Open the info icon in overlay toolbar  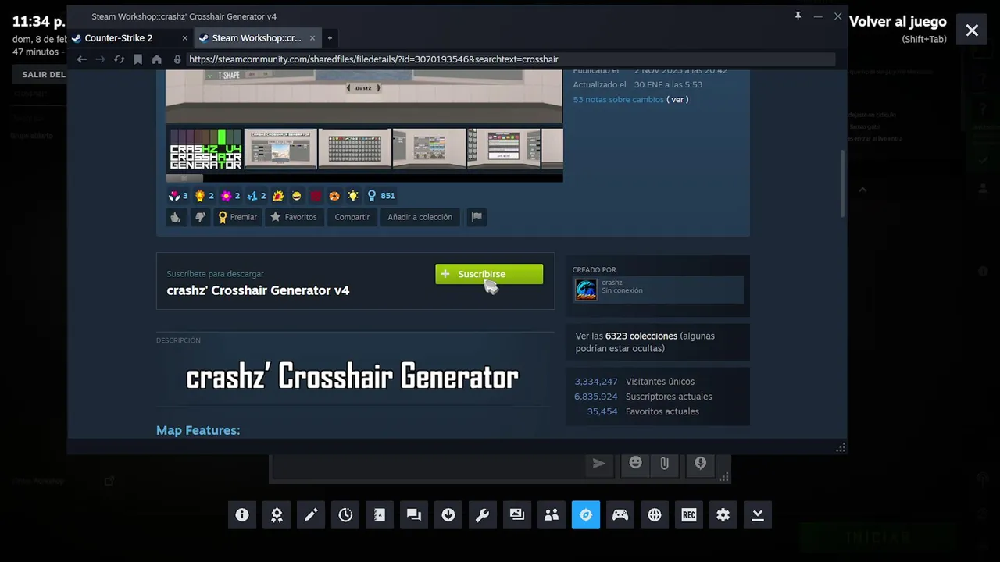[x=242, y=515]
